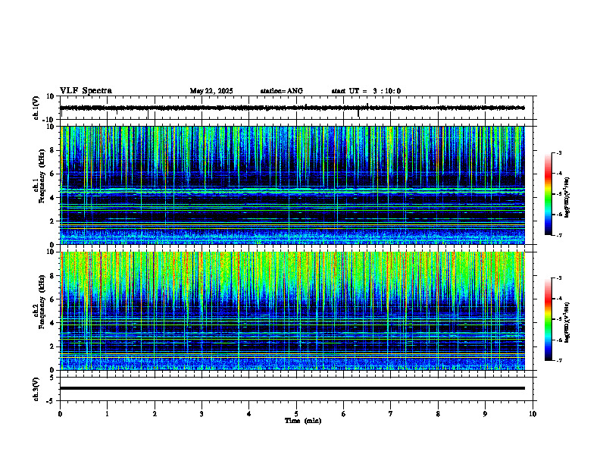Click the ch.1(V) waveform axis label
The image size is (600, 464).
pos(36,108)
